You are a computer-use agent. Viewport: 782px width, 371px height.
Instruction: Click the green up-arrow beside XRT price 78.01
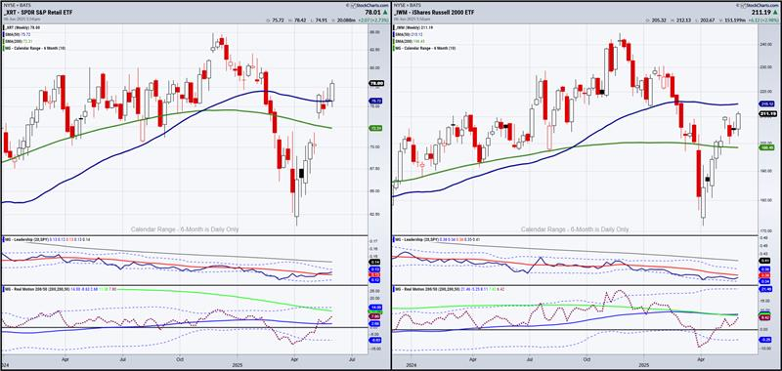(x=386, y=13)
